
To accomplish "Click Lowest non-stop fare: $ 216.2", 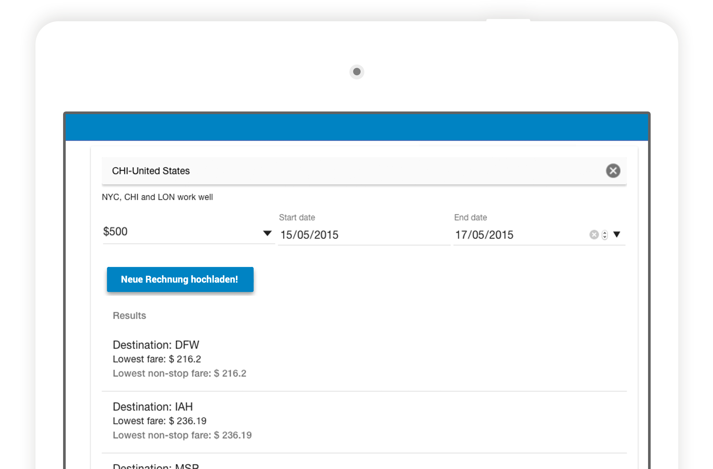I will click(x=180, y=373).
